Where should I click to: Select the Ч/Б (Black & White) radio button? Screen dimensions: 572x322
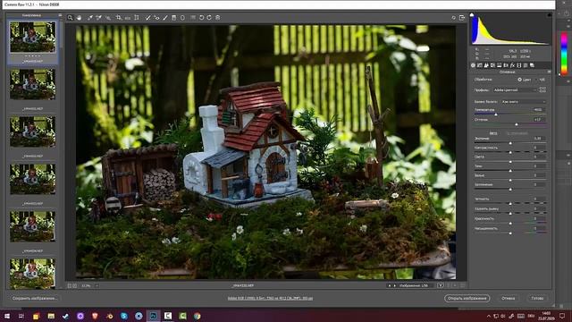536,80
